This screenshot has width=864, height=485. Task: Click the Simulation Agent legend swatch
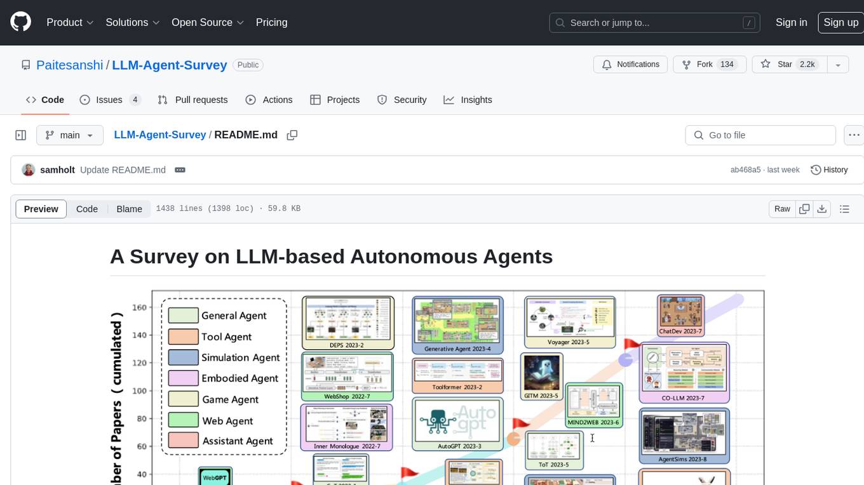point(183,357)
